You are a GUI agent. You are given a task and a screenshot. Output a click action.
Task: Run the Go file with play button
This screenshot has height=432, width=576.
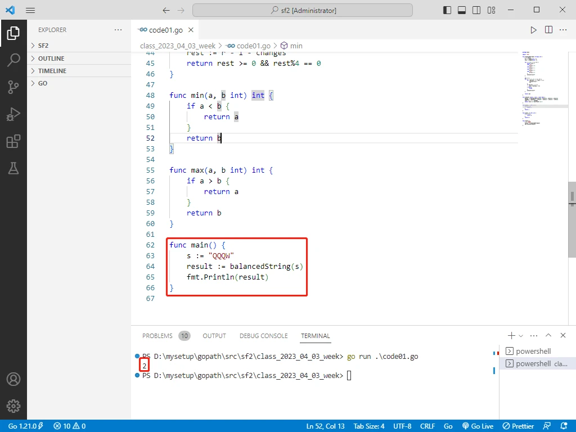coord(533,30)
